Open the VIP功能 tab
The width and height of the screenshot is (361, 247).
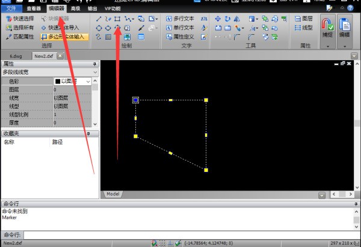(x=113, y=9)
